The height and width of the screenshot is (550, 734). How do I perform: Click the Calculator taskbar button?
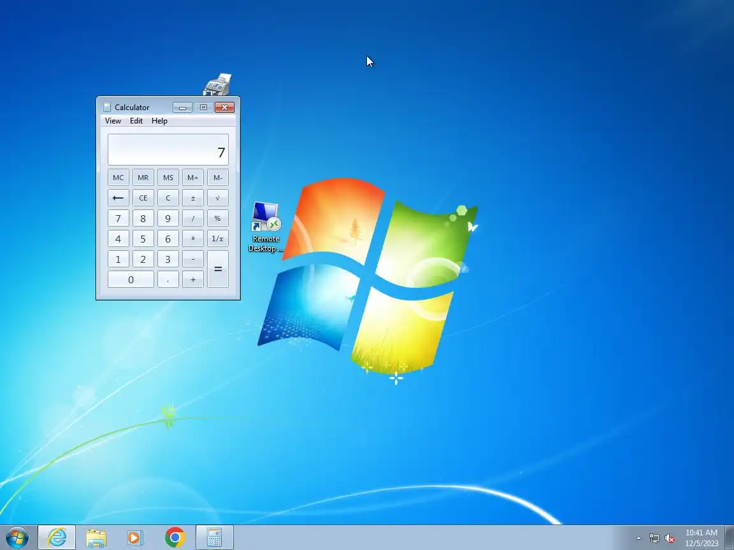(x=214, y=537)
